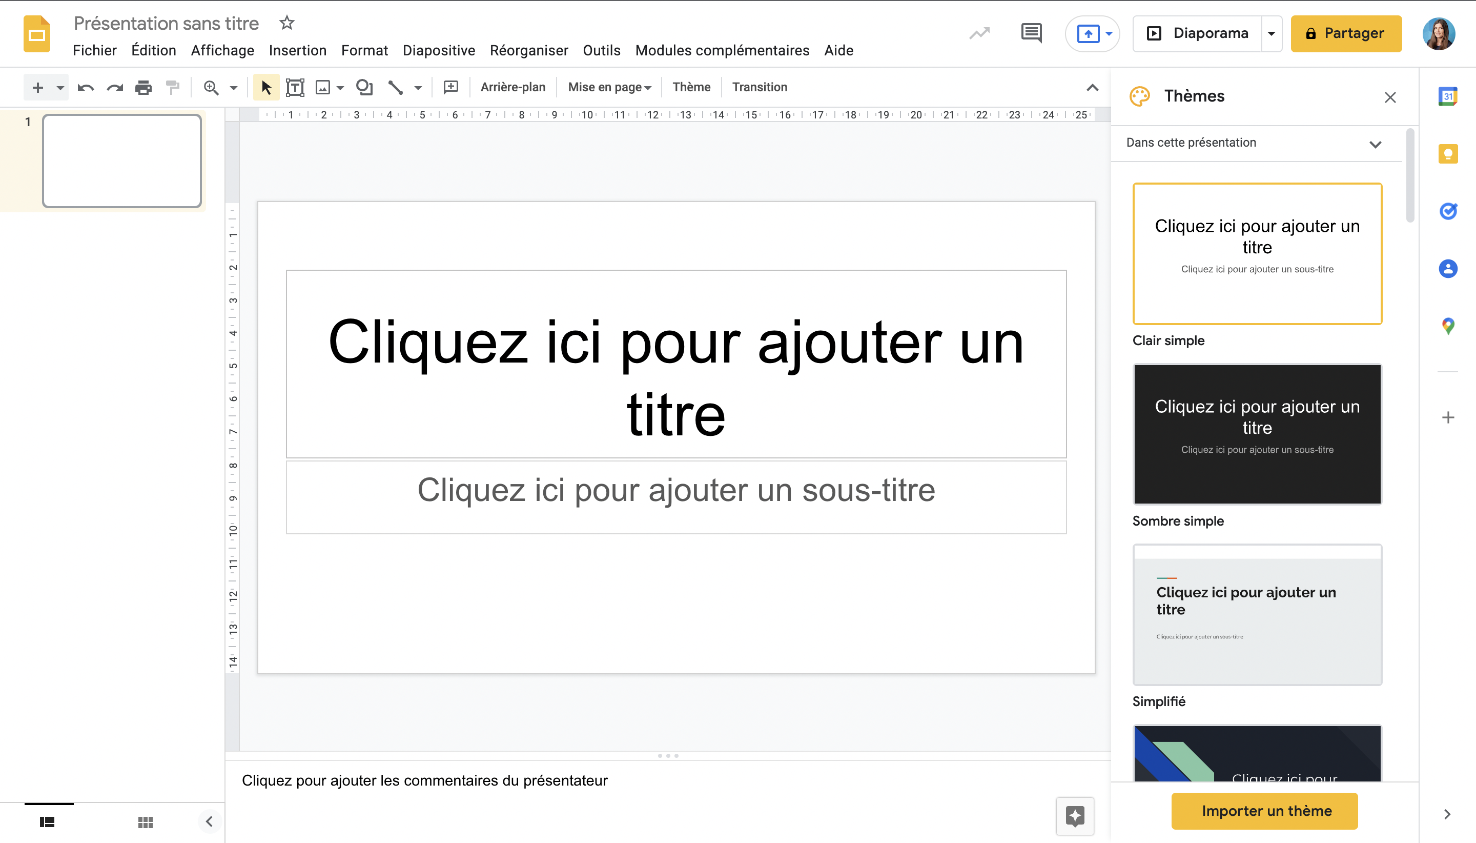Collapse the filmstrip panel arrow

tap(209, 821)
